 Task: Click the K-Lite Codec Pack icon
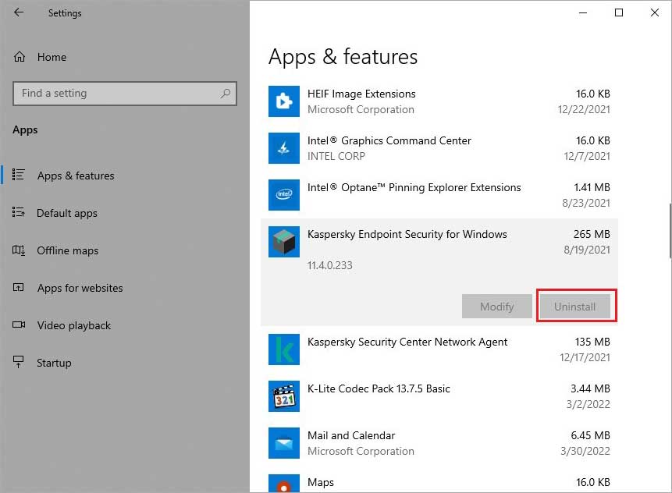284,396
